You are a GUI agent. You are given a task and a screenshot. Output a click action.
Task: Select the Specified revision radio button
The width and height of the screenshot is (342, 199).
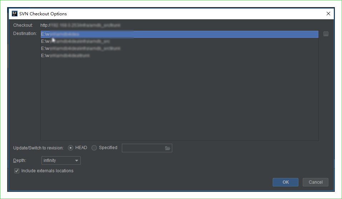94,148
